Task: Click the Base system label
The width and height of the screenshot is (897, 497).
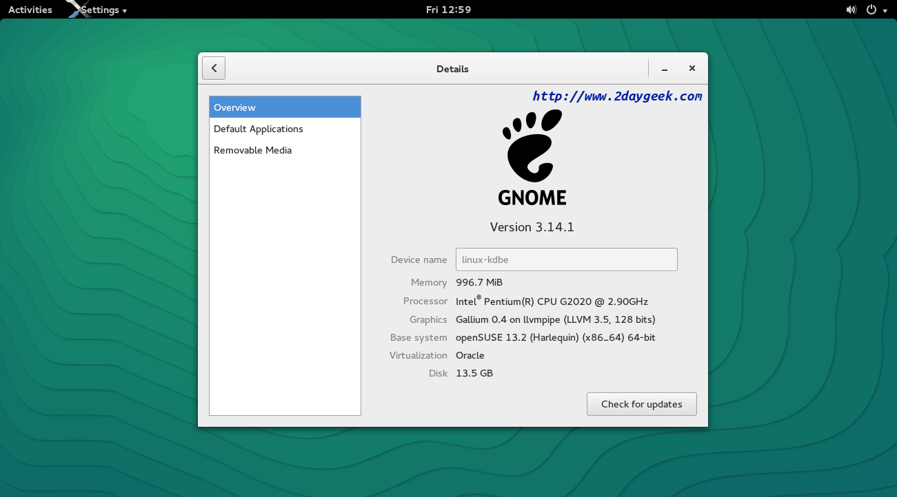Action: point(419,337)
